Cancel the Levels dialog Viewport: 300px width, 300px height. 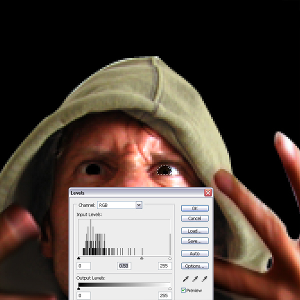(195, 218)
